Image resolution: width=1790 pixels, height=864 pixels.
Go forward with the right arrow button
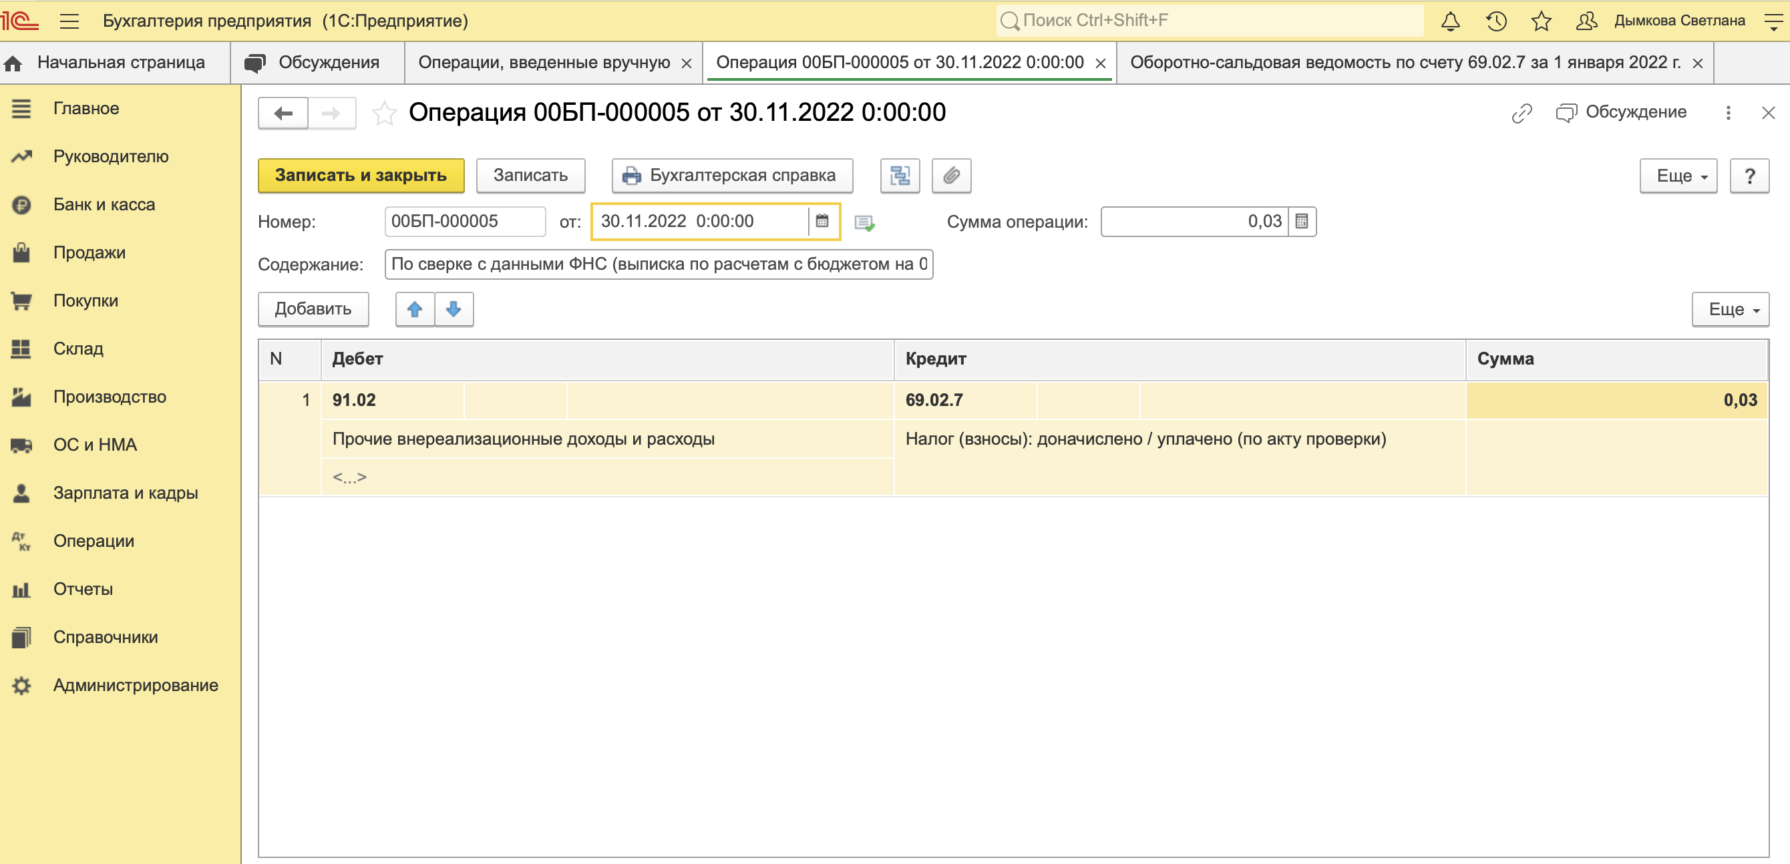coord(331,114)
